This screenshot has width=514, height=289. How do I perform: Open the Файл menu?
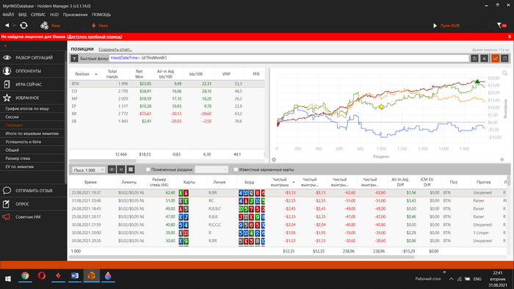tap(8, 15)
